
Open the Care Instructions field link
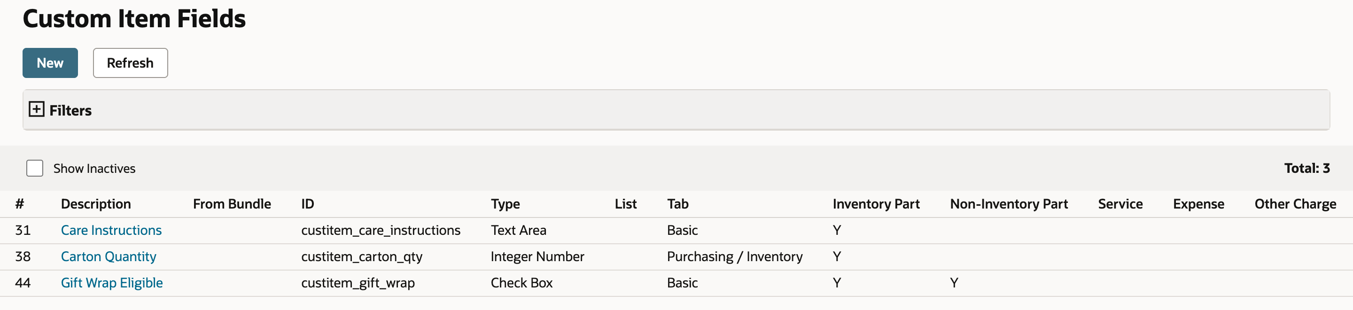tap(111, 230)
